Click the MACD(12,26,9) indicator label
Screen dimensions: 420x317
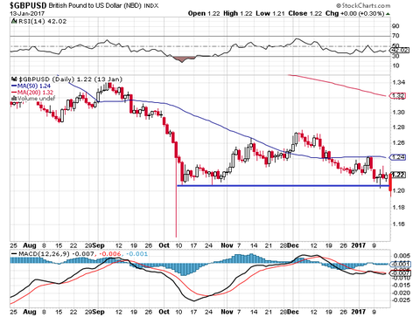(x=44, y=254)
